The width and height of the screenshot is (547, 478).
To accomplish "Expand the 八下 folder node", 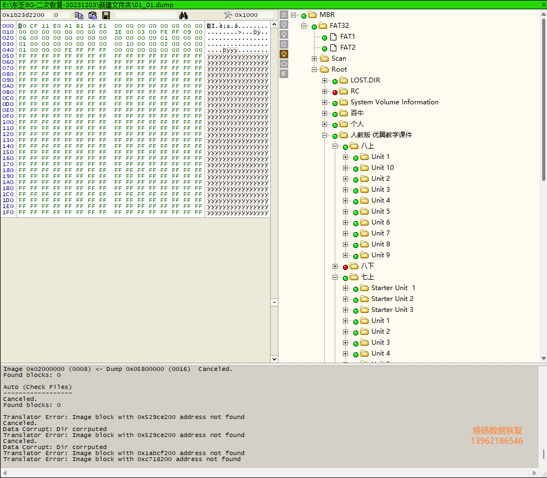I will pyautogui.click(x=335, y=266).
